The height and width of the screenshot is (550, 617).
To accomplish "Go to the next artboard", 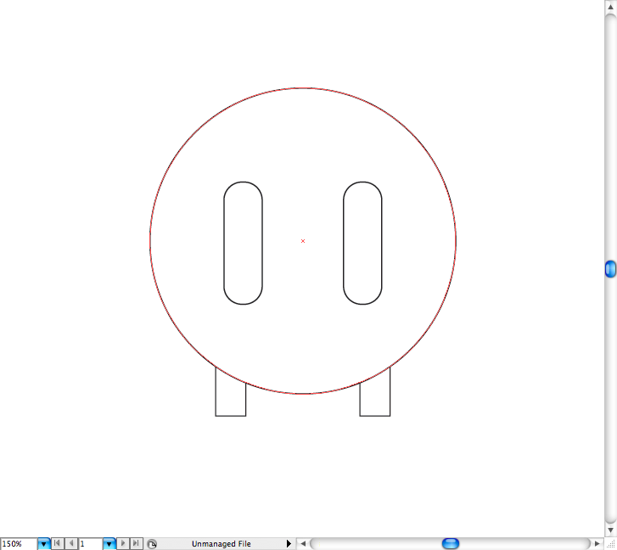I will point(123,543).
